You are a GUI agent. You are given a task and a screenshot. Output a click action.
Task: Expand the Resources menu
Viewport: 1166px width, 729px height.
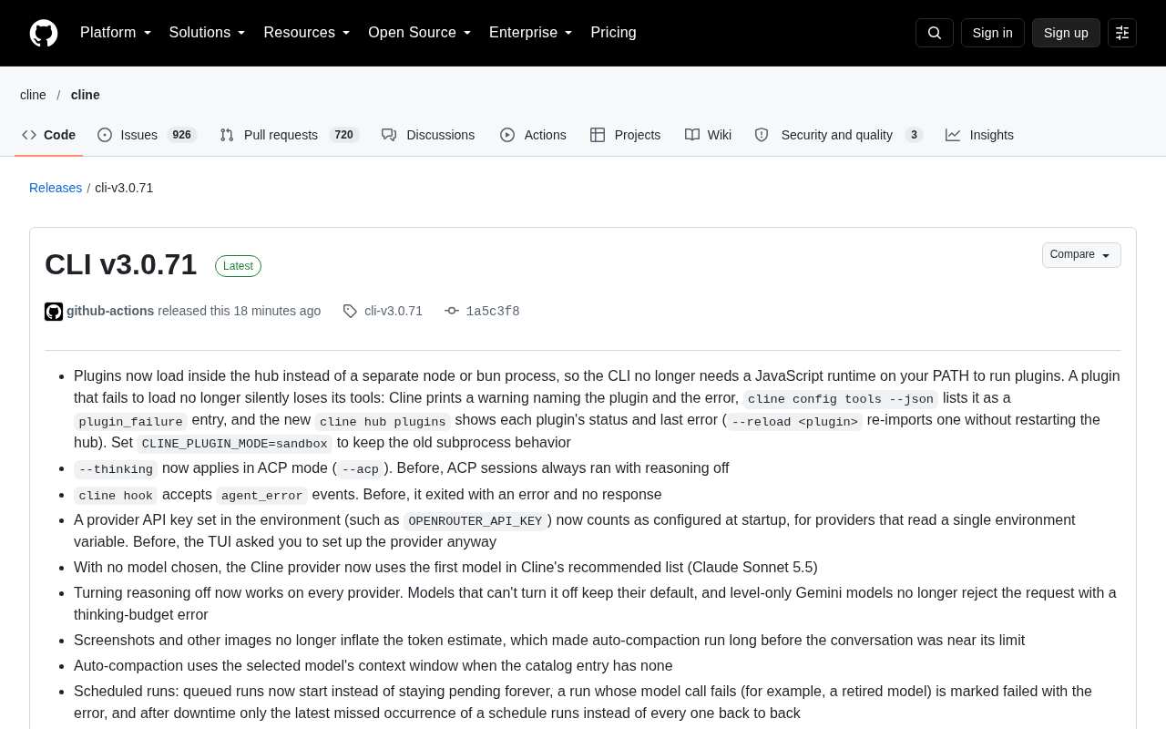tap(307, 33)
